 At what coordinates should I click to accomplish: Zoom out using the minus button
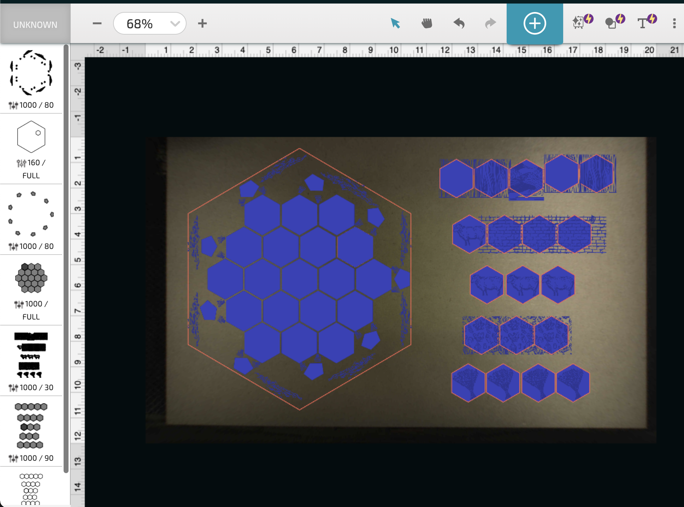[x=97, y=23]
